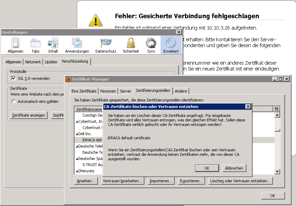Toggle the SSL 3.0 verwenden checkbox
Screen dimensions: 296x206
[x=14, y=78]
